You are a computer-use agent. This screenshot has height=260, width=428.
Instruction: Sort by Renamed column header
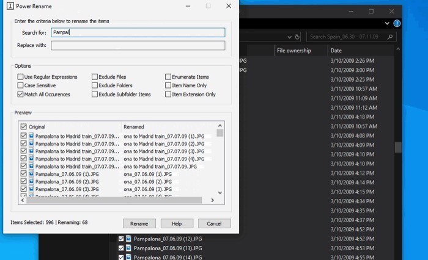[x=133, y=127]
